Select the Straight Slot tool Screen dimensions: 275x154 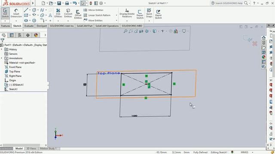tap(26, 21)
